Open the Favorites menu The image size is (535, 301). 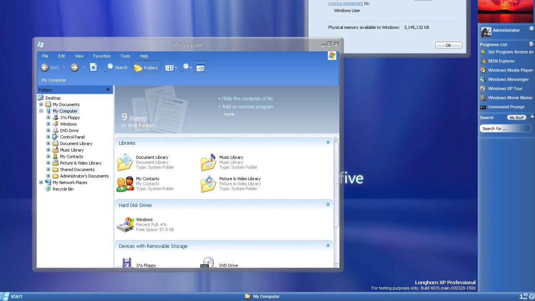pyautogui.click(x=102, y=56)
